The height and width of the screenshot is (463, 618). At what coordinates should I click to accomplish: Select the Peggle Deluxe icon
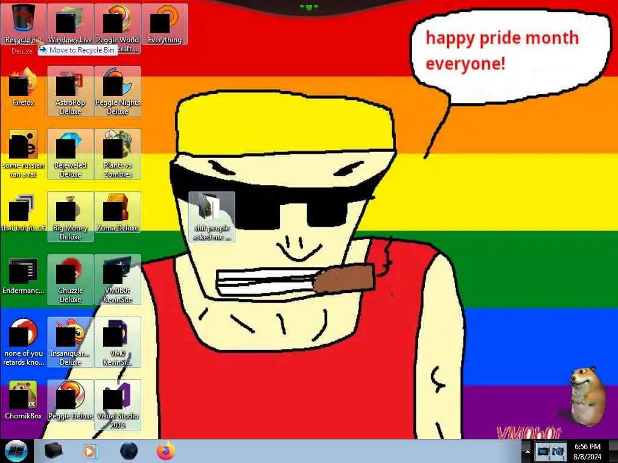click(x=70, y=400)
